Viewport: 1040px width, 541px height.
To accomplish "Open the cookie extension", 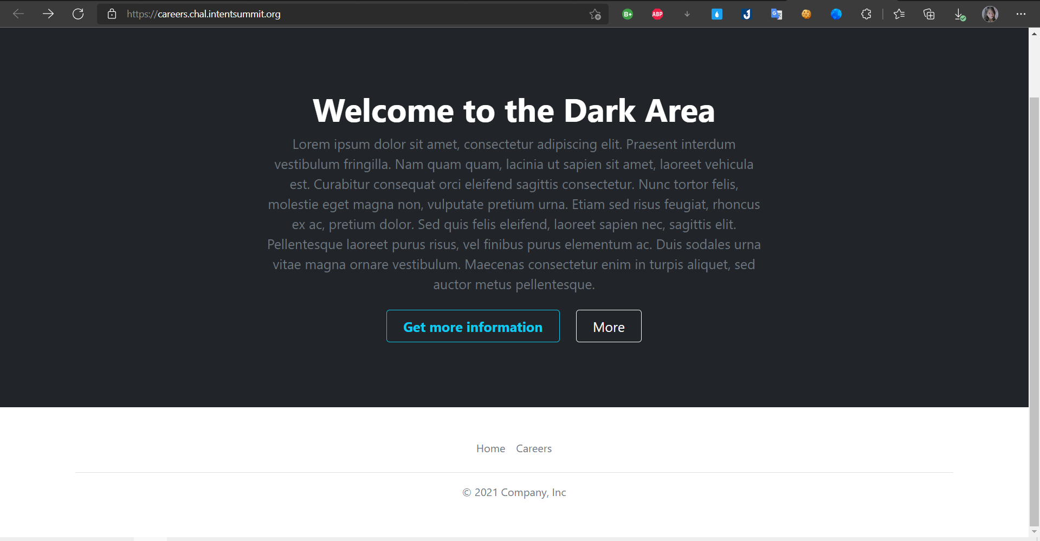I will coord(806,14).
